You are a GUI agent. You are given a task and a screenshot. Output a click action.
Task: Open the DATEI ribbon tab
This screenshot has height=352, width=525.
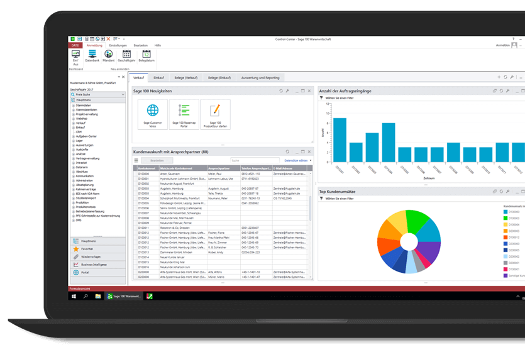75,45
